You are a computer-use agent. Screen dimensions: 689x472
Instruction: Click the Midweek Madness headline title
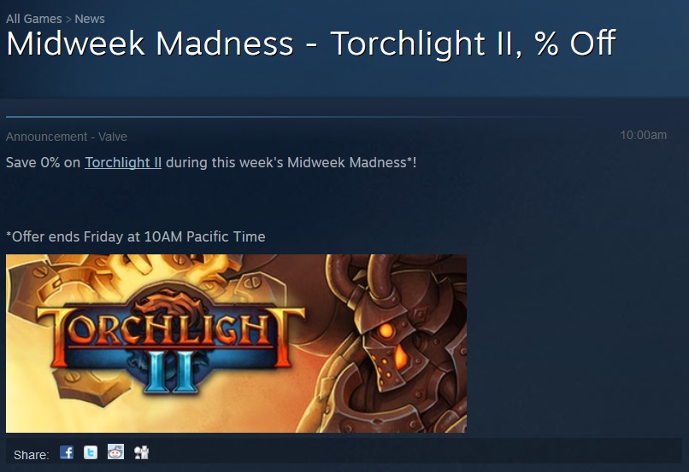(311, 44)
